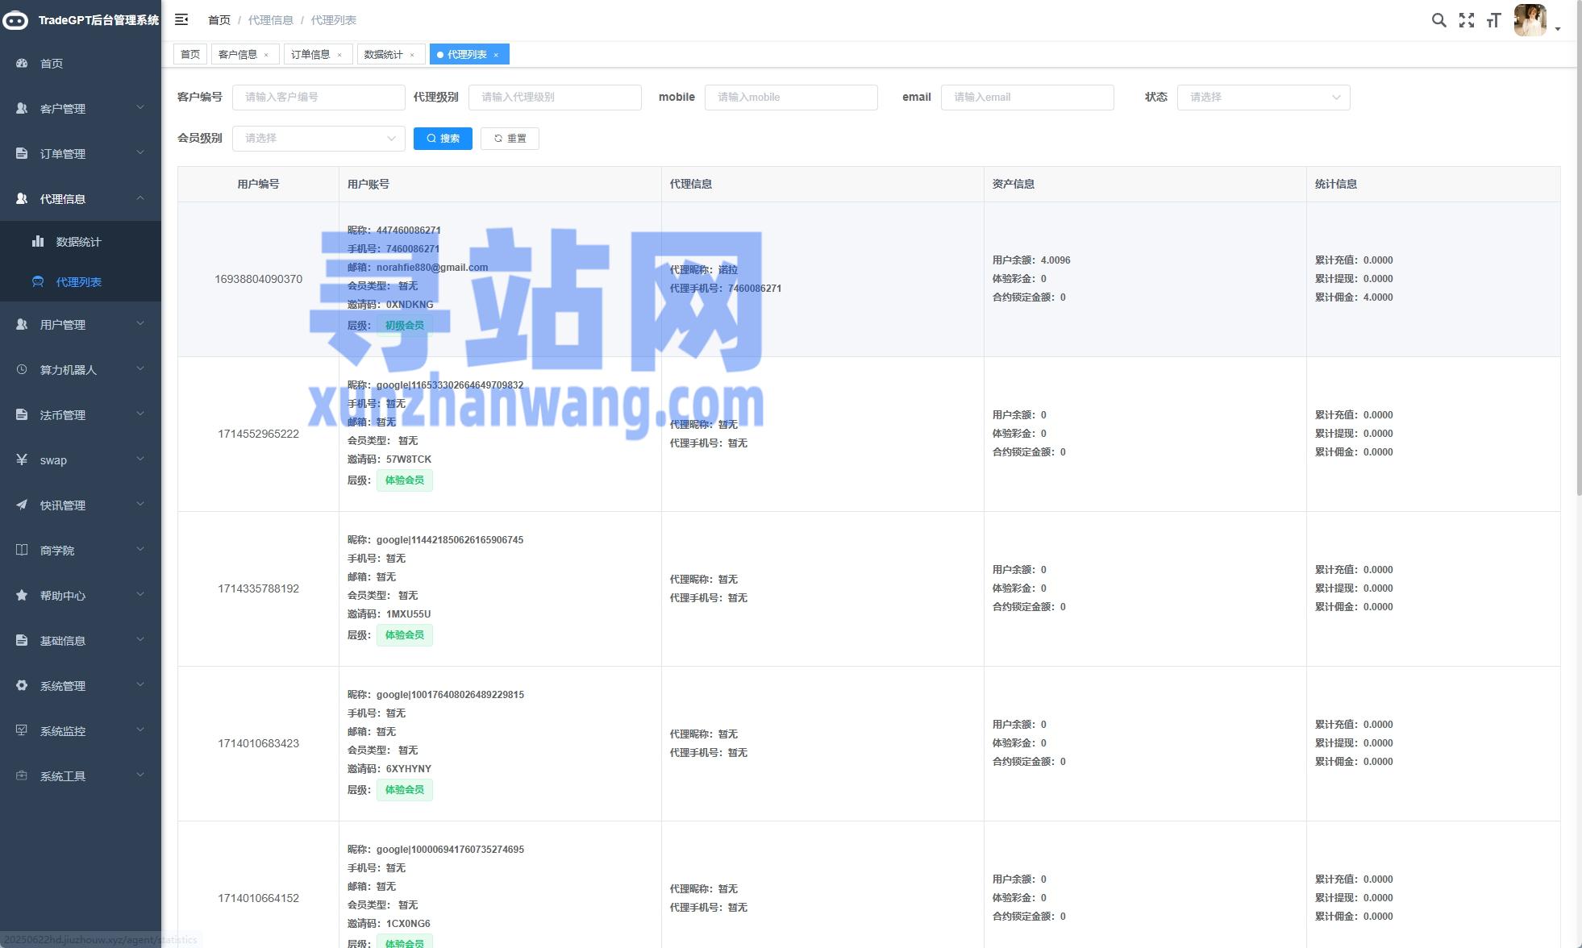The image size is (1582, 948).
Task: Focus the 客户编号 input field
Action: point(318,97)
